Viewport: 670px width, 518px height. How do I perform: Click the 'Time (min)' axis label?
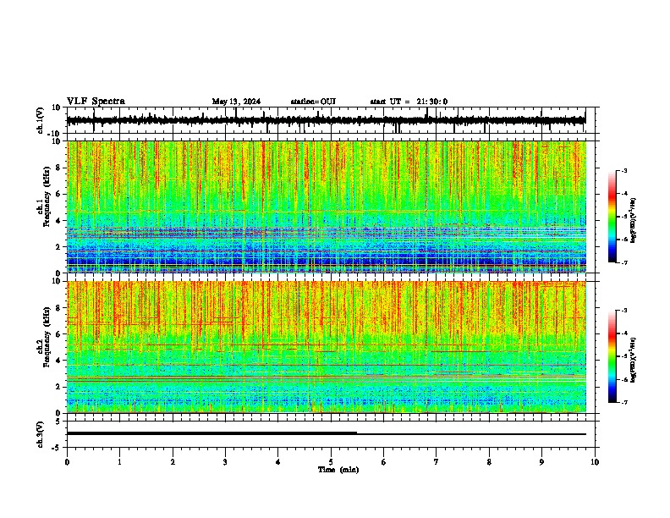(x=338, y=470)
